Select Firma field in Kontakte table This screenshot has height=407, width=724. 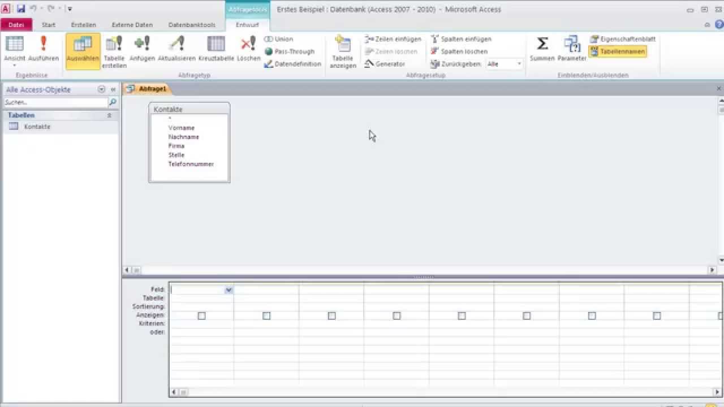(176, 146)
